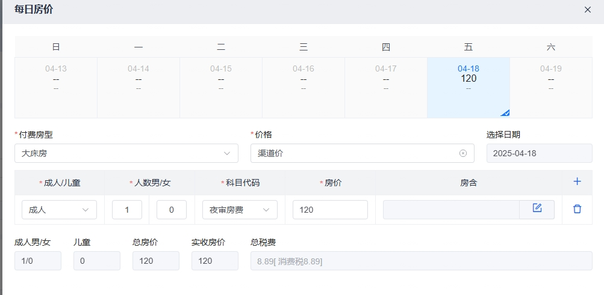The width and height of the screenshot is (604, 295).
Task: Click the trash delete row icon
Action: point(577,209)
